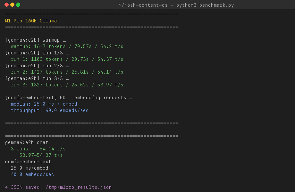This screenshot has height=192, width=295.
Task: Click the 'M1 Pro 16GB Ollama' heading
Action: [31, 21]
